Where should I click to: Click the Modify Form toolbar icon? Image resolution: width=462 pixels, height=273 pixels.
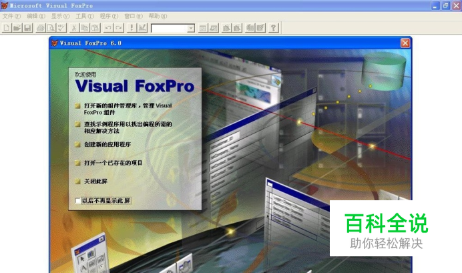click(142, 28)
